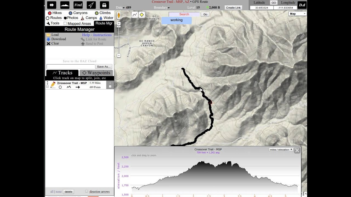Open the Boundary dropdown menu
Viewport: 351px width, 197px height.
162,8
